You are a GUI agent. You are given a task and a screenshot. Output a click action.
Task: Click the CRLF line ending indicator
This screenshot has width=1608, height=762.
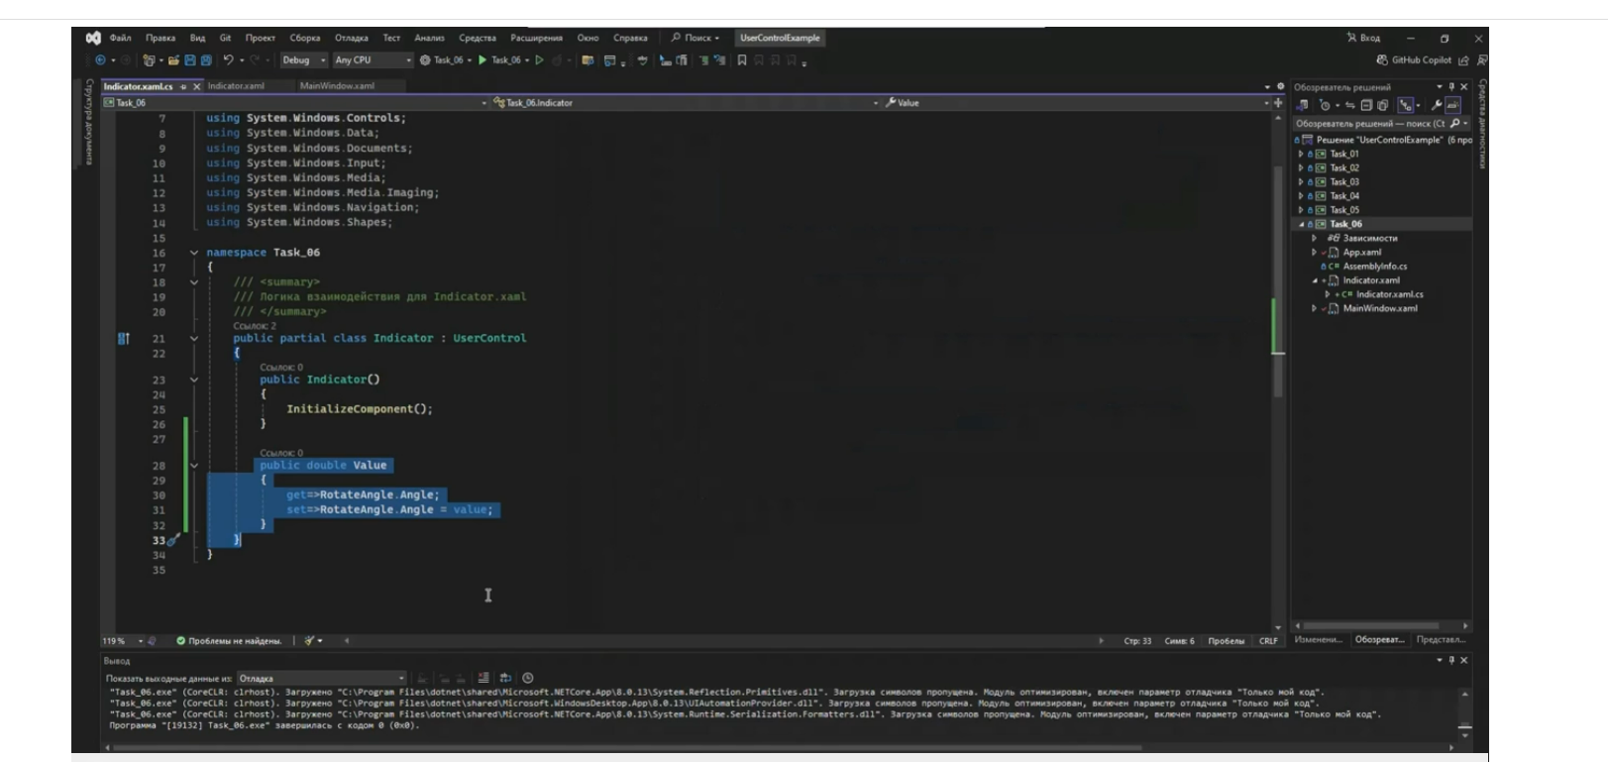1268,641
